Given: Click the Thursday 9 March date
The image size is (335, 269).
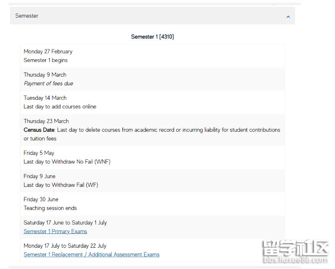Looking at the screenshot, I should [x=45, y=75].
